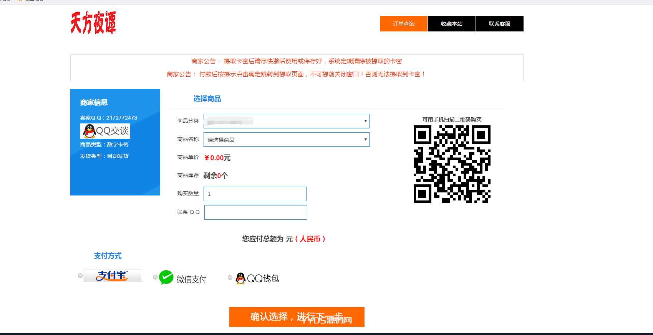Select the 支付宝 payment radio button
This screenshot has width=653, height=335.
[x=80, y=276]
